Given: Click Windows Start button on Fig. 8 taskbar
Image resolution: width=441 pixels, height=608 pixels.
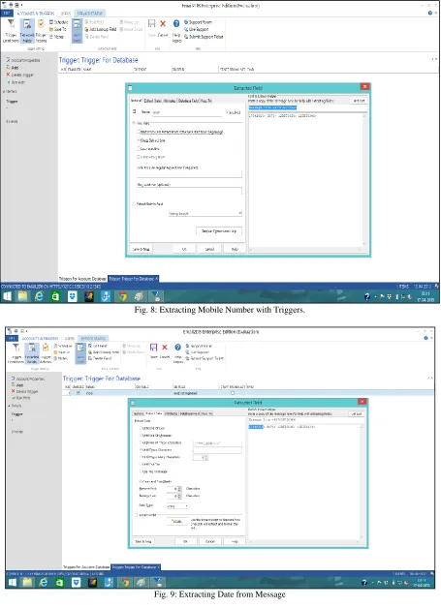Looking at the screenshot, I should pyautogui.click(x=7, y=296).
